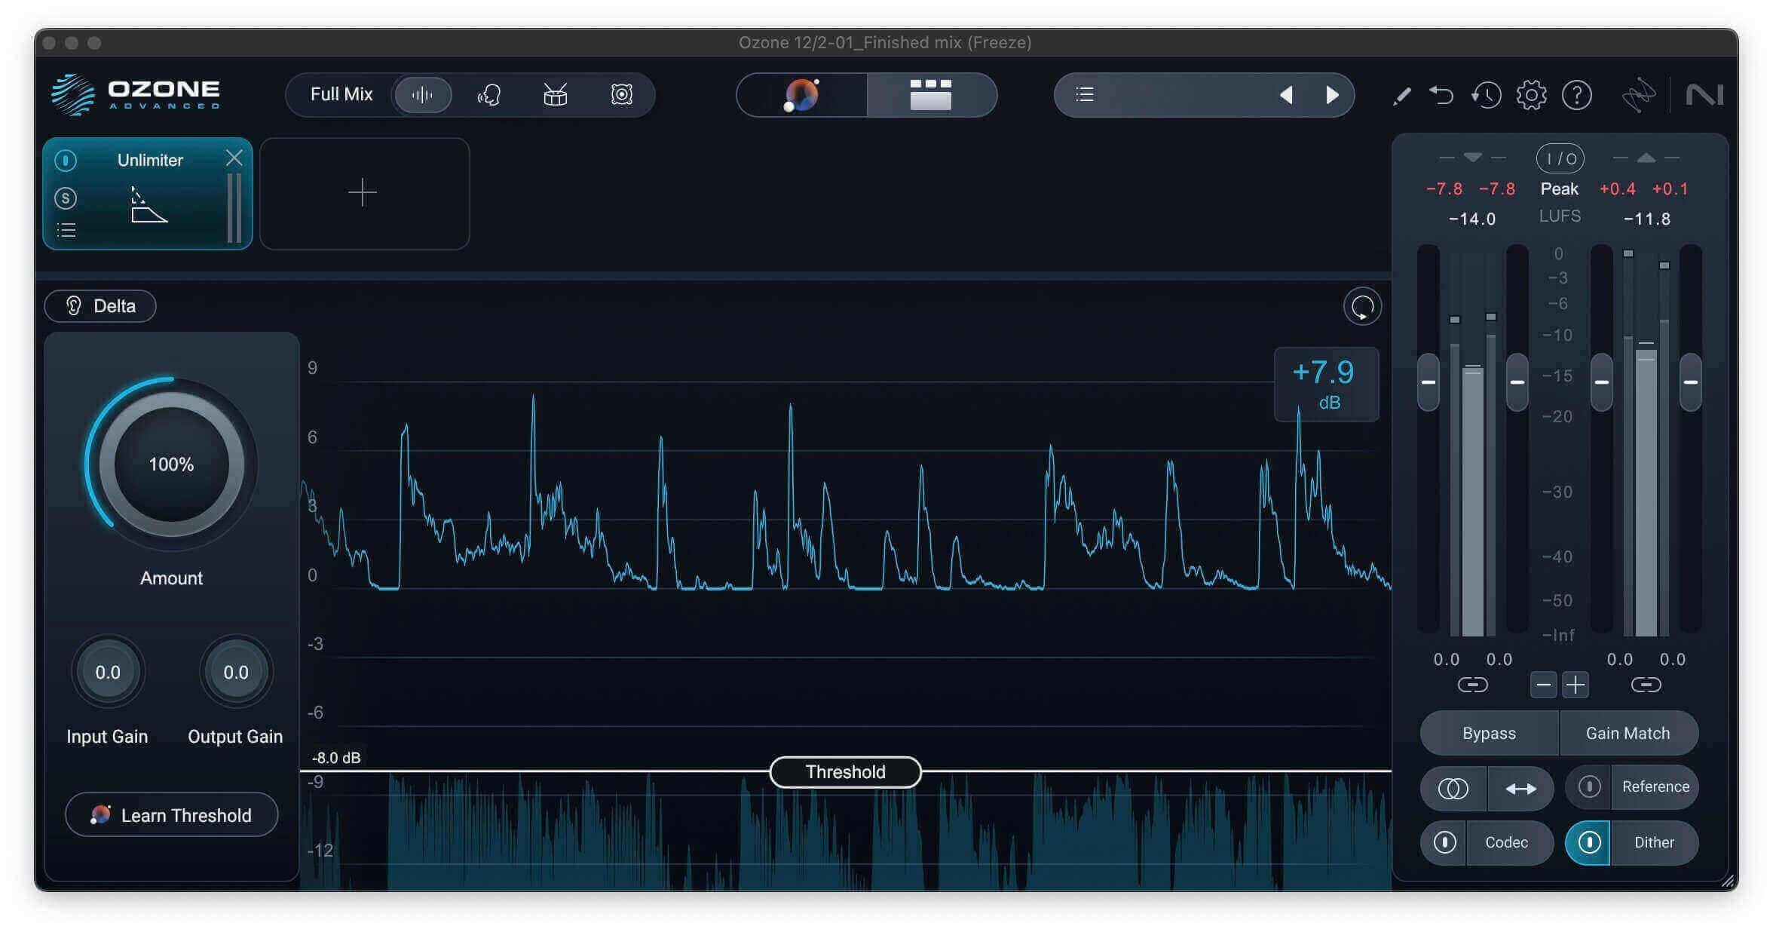Open Ozone settings gear
This screenshot has width=1773, height=932.
coord(1532,96)
